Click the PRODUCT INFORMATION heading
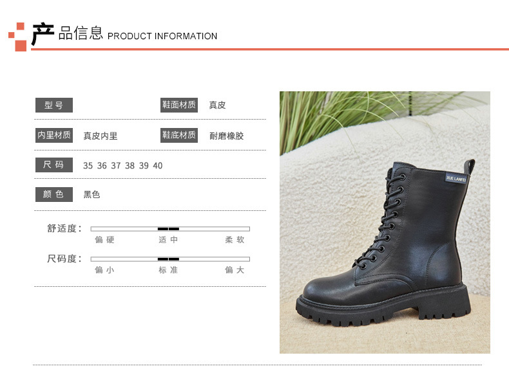Viewport: 509px width, 373px height. (x=162, y=36)
